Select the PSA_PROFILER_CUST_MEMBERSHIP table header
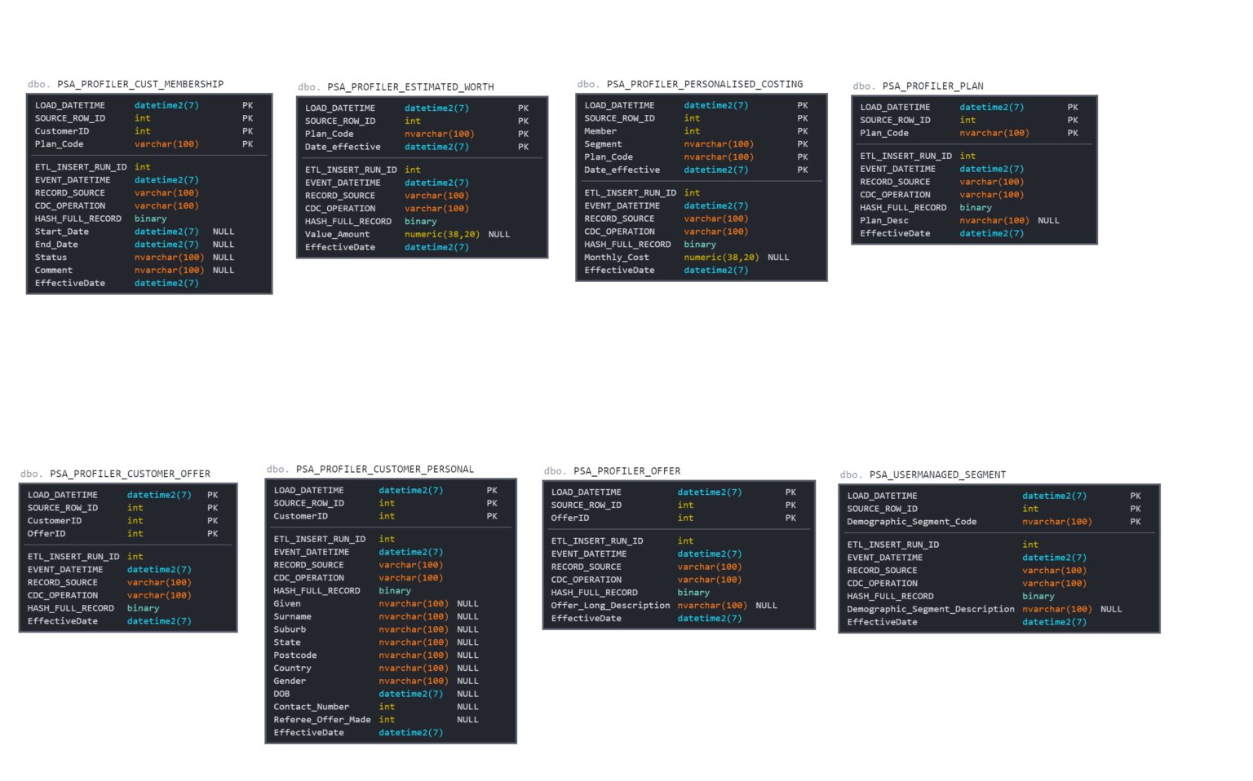This screenshot has width=1253, height=781. tap(139, 83)
